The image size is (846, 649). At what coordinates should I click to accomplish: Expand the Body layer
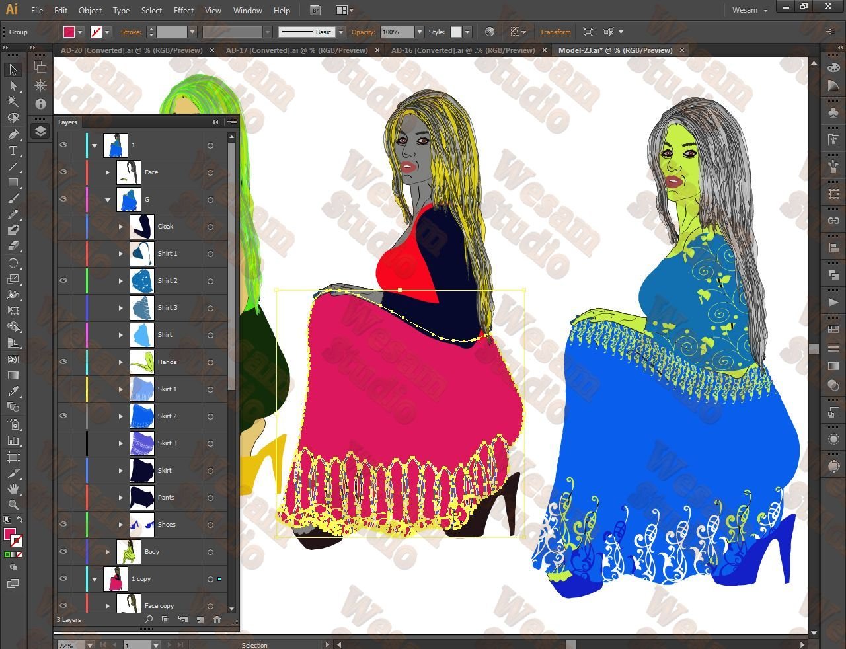tap(108, 552)
